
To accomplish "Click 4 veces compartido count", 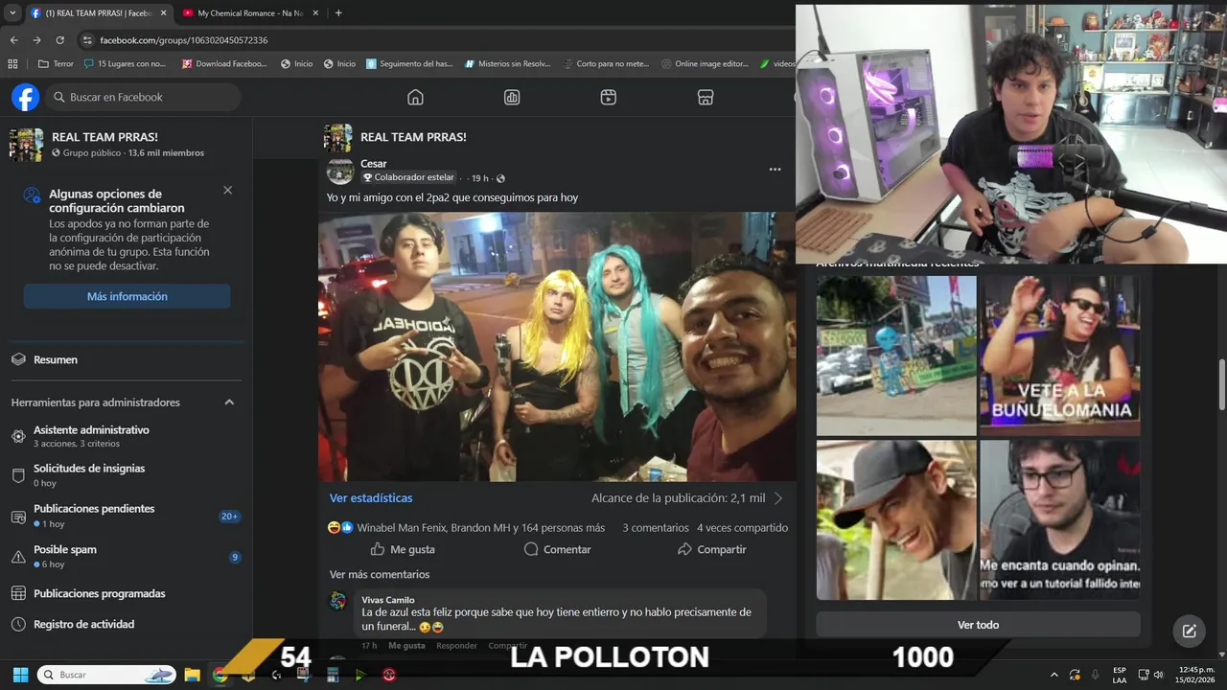I will click(743, 527).
